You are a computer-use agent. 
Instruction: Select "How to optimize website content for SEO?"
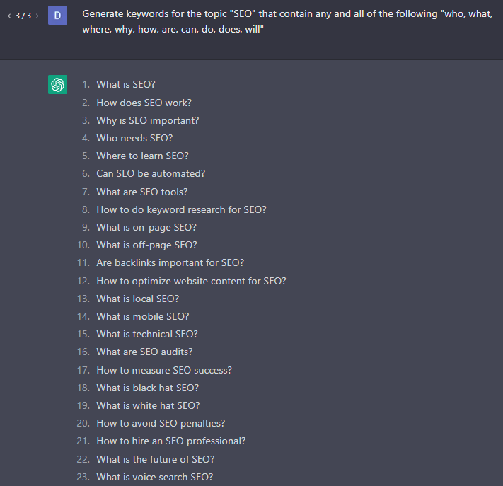[x=192, y=281]
